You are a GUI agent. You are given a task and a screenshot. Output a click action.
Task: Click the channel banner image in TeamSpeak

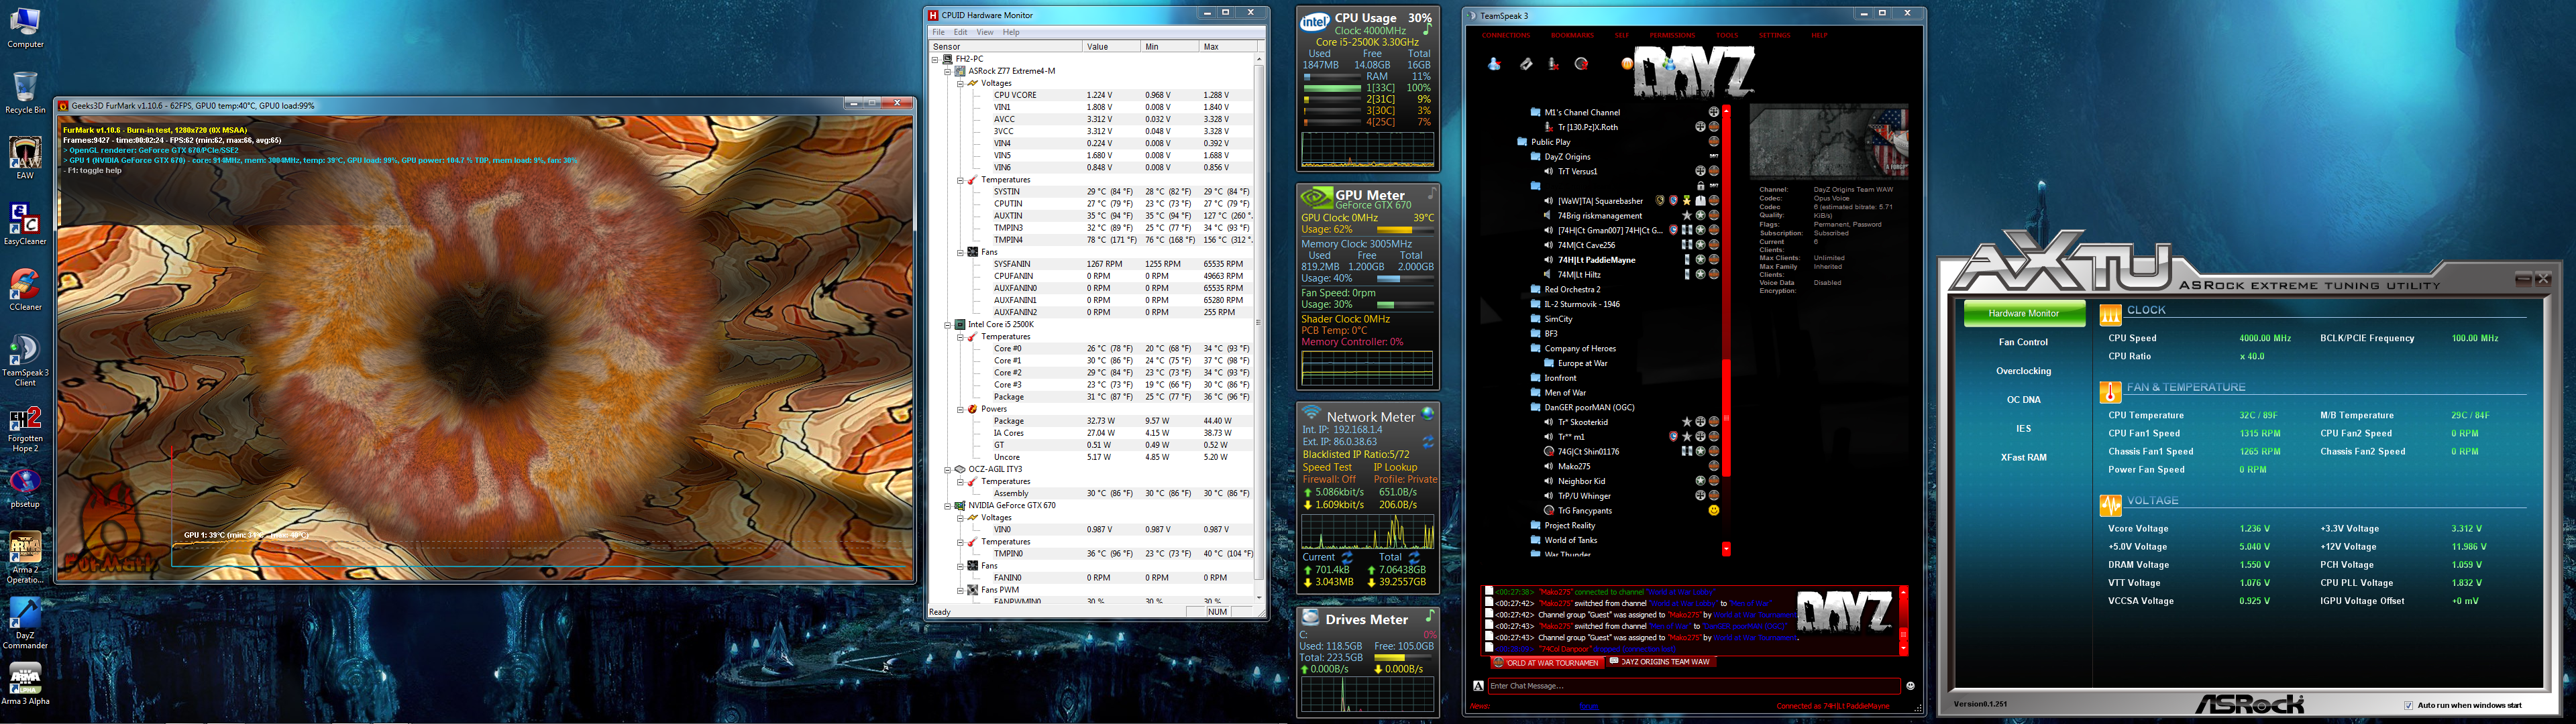[x=1828, y=141]
